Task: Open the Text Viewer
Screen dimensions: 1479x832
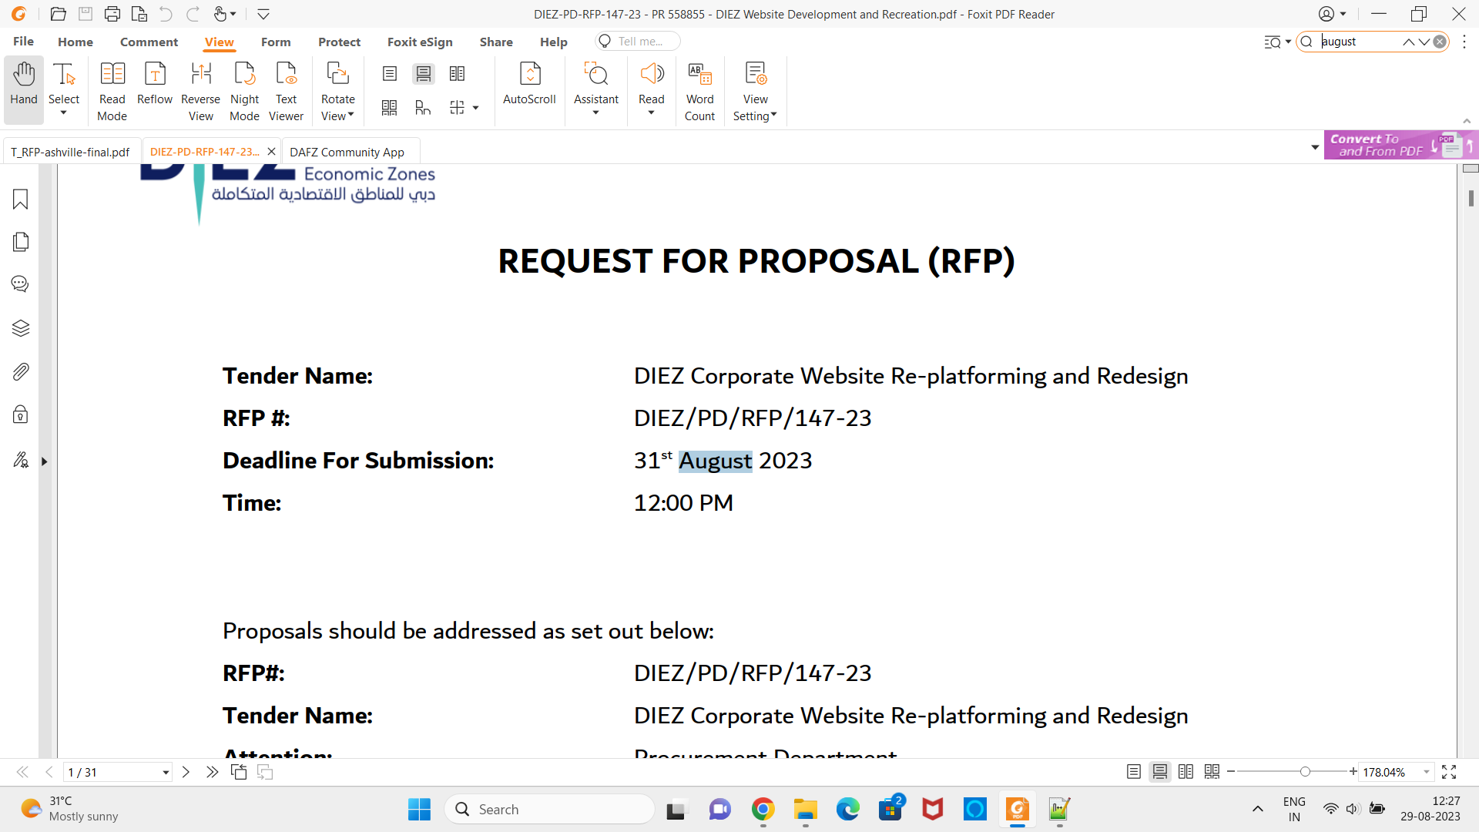Action: coord(287,91)
